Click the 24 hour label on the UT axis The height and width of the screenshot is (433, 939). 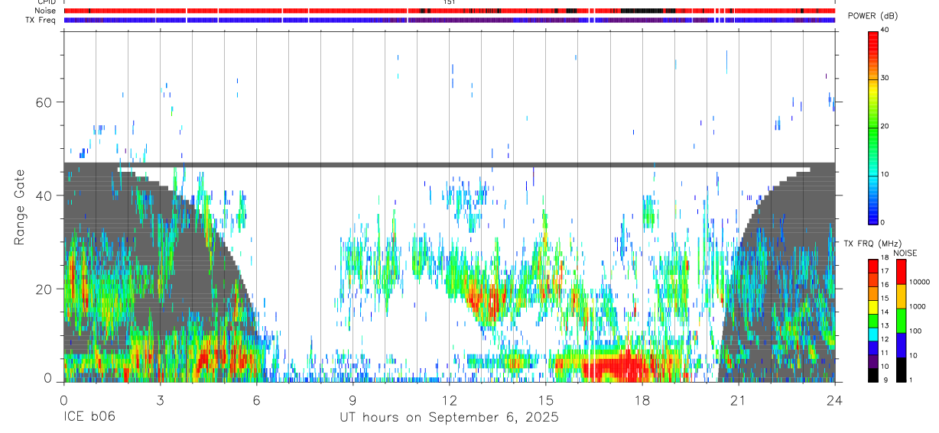click(835, 400)
